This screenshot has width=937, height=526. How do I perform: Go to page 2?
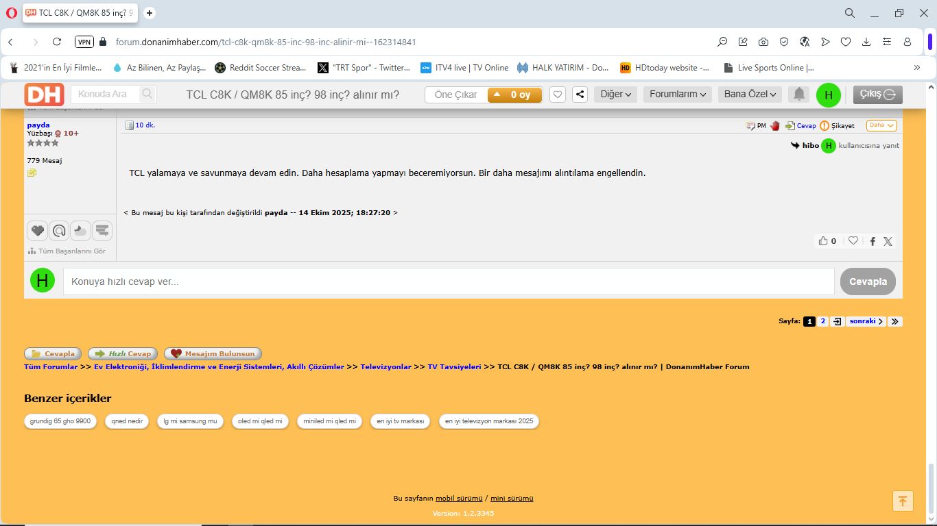[x=822, y=321]
